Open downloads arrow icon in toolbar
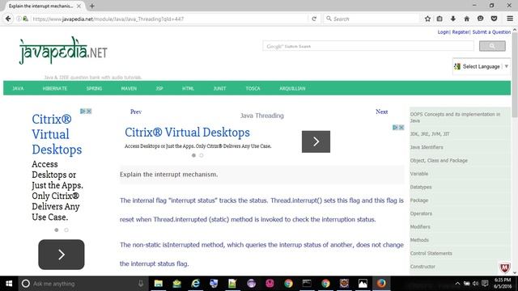 453,19
